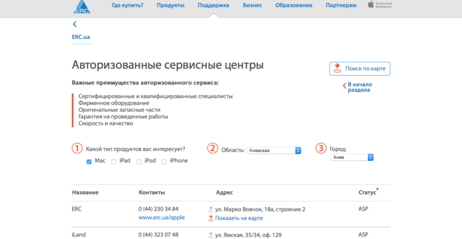Viewport: 462px width, 239px height.
Task: Uncheck the Mac checkbox
Action: point(89,161)
